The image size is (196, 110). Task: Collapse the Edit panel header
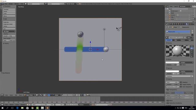click(5, 19)
